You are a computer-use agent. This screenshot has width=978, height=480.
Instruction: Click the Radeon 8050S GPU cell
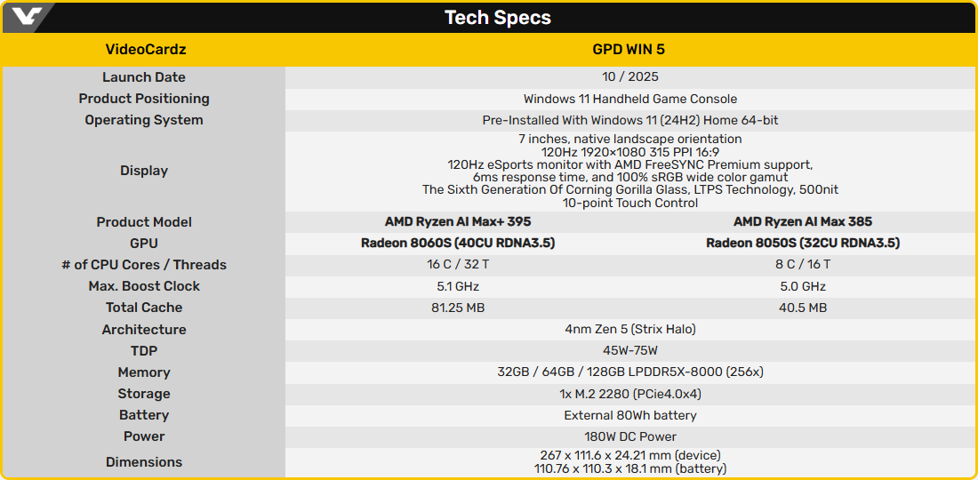click(x=802, y=243)
